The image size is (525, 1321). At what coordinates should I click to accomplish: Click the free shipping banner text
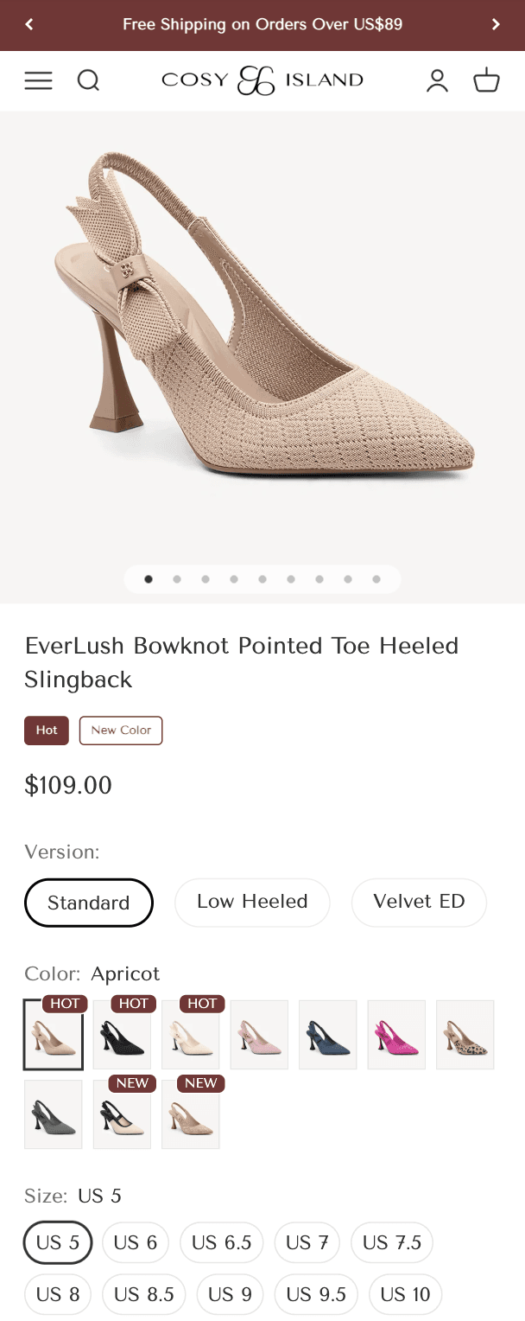262,24
